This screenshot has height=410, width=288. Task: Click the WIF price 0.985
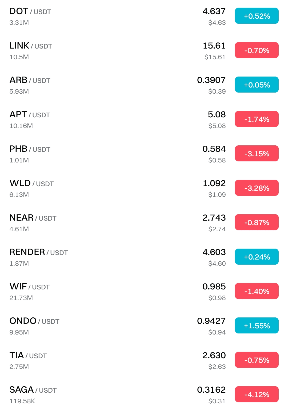[214, 286]
